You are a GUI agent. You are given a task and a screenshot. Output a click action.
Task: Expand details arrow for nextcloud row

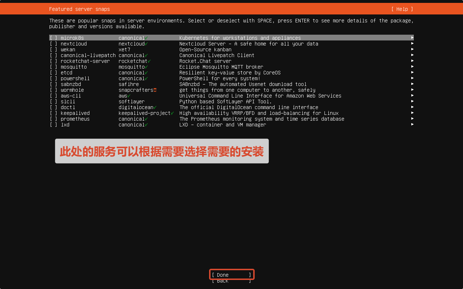pos(412,43)
